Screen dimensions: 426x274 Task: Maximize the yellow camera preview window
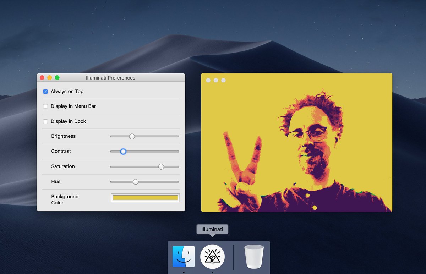(x=223, y=80)
